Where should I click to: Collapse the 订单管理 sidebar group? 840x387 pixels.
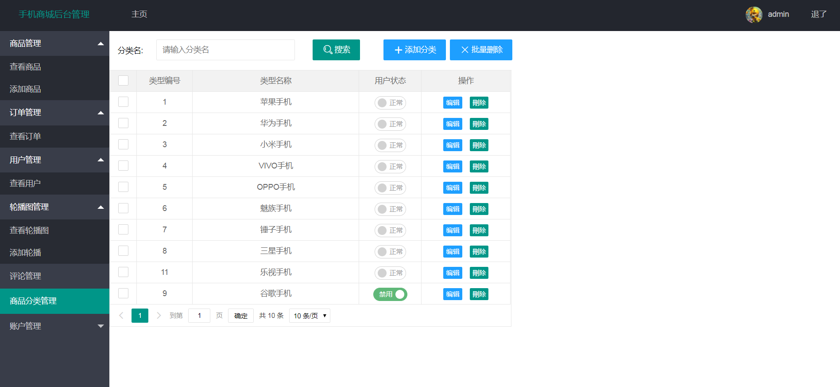point(54,113)
